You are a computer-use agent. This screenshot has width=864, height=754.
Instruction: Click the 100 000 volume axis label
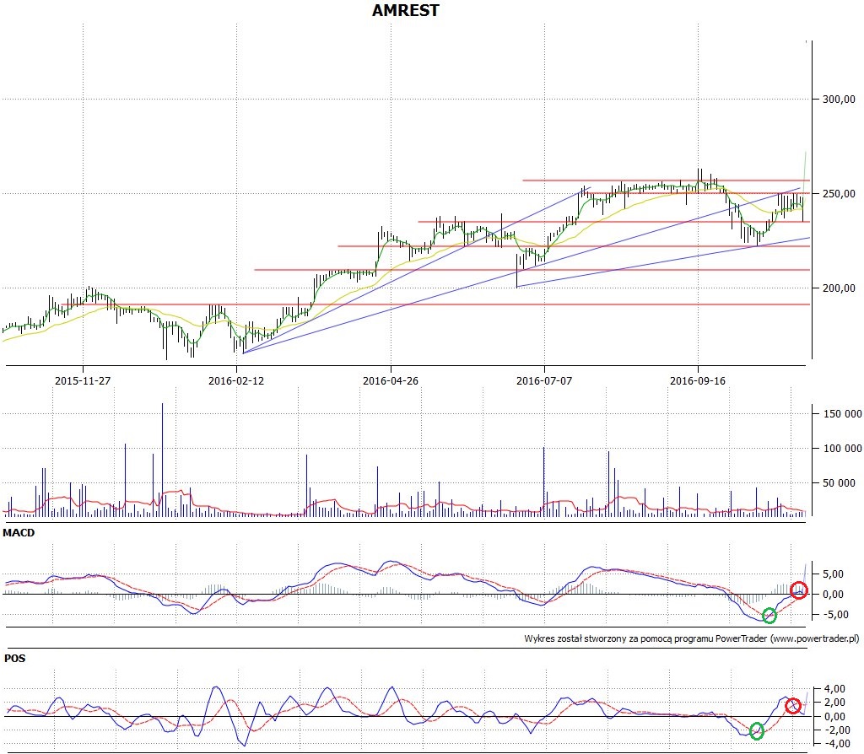pyautogui.click(x=843, y=449)
